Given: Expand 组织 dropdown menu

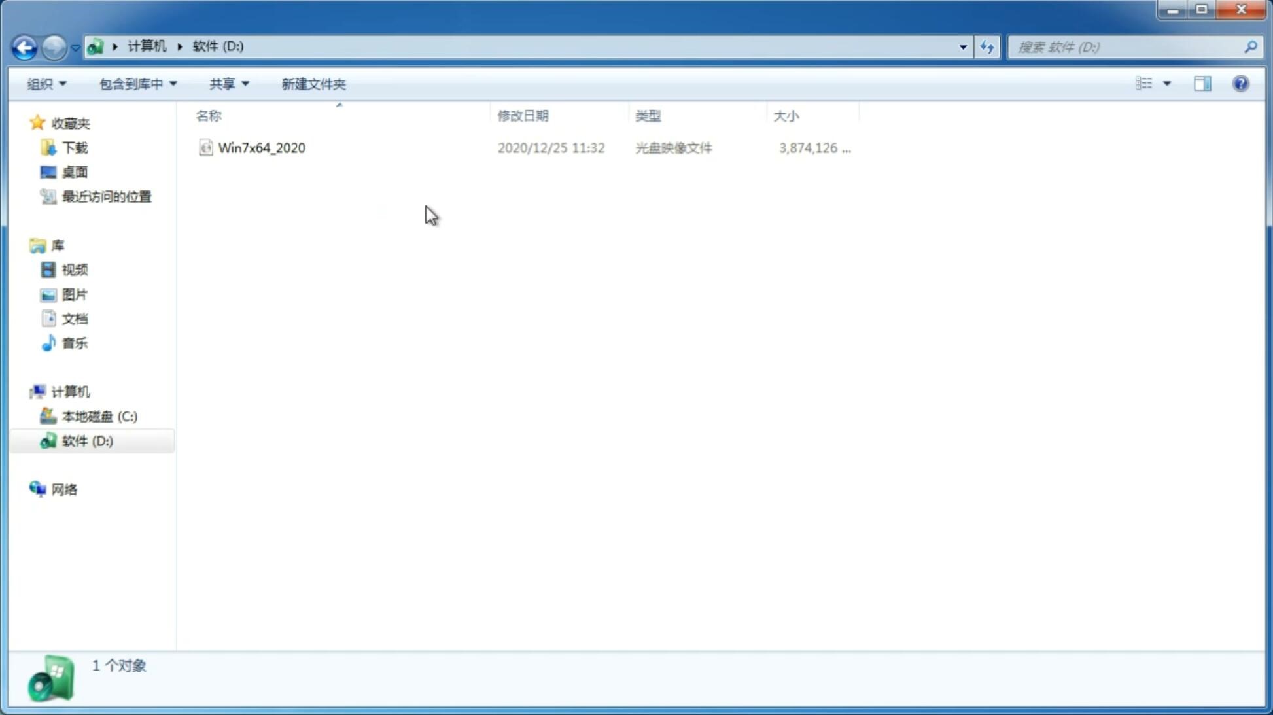Looking at the screenshot, I should pos(46,83).
